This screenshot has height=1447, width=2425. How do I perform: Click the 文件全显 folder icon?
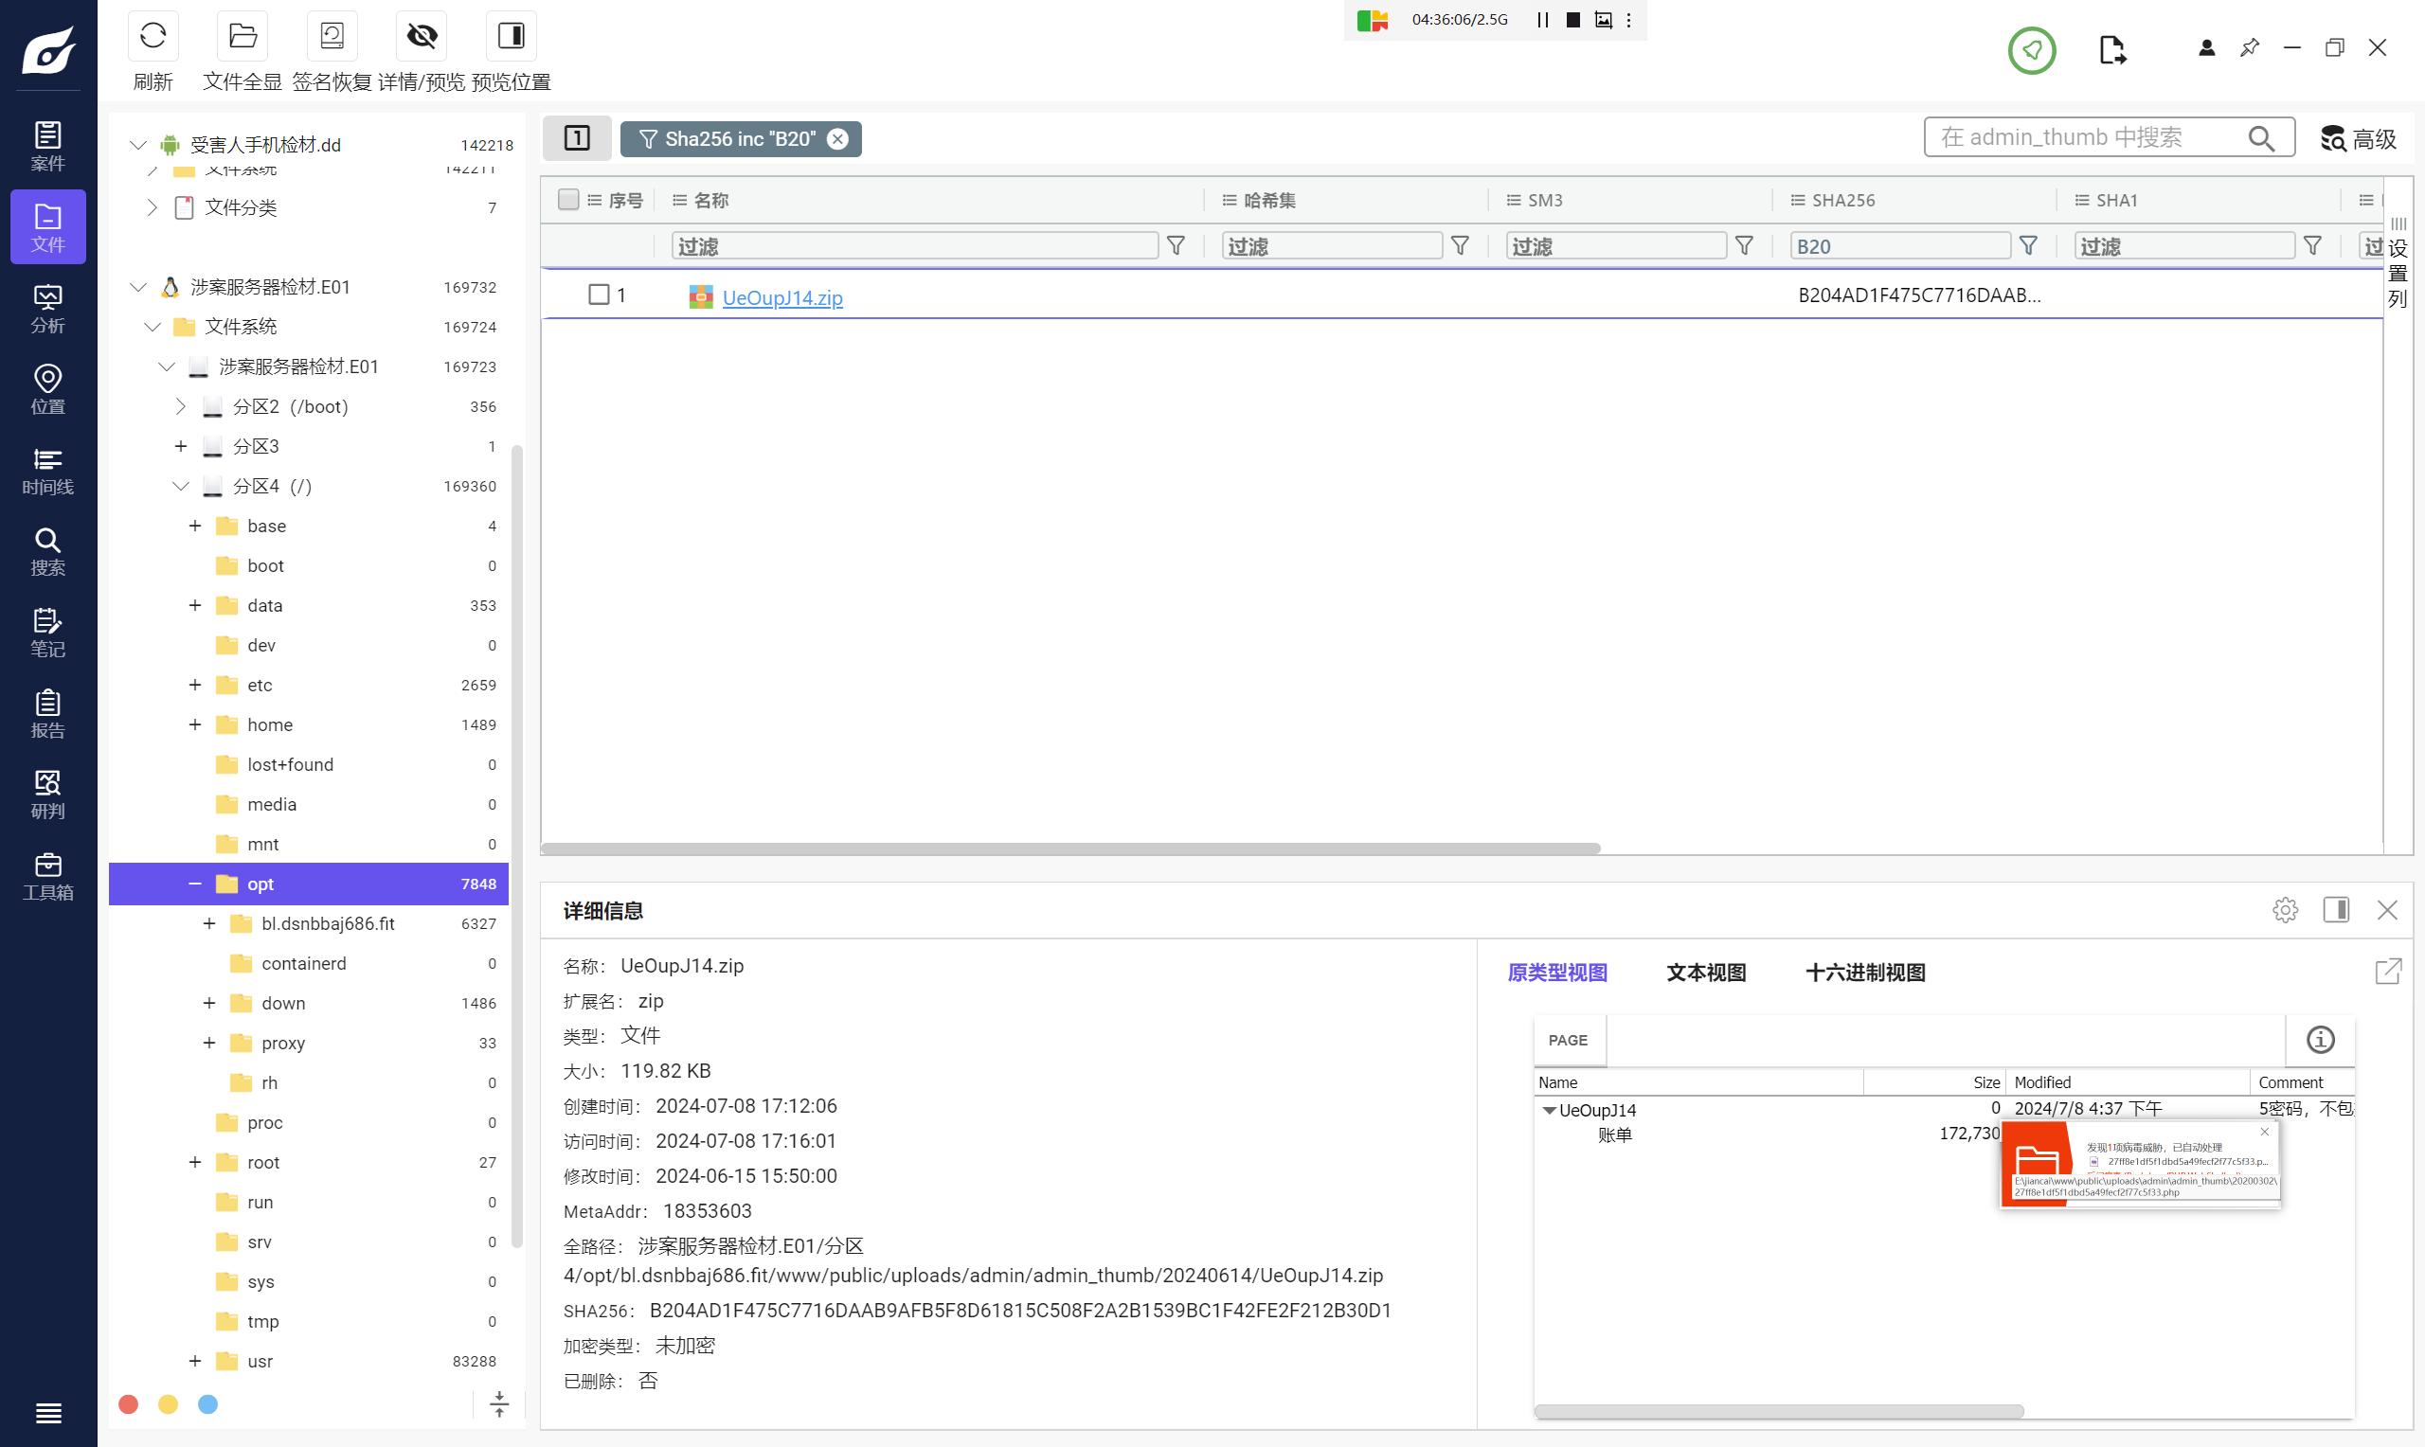[x=242, y=37]
